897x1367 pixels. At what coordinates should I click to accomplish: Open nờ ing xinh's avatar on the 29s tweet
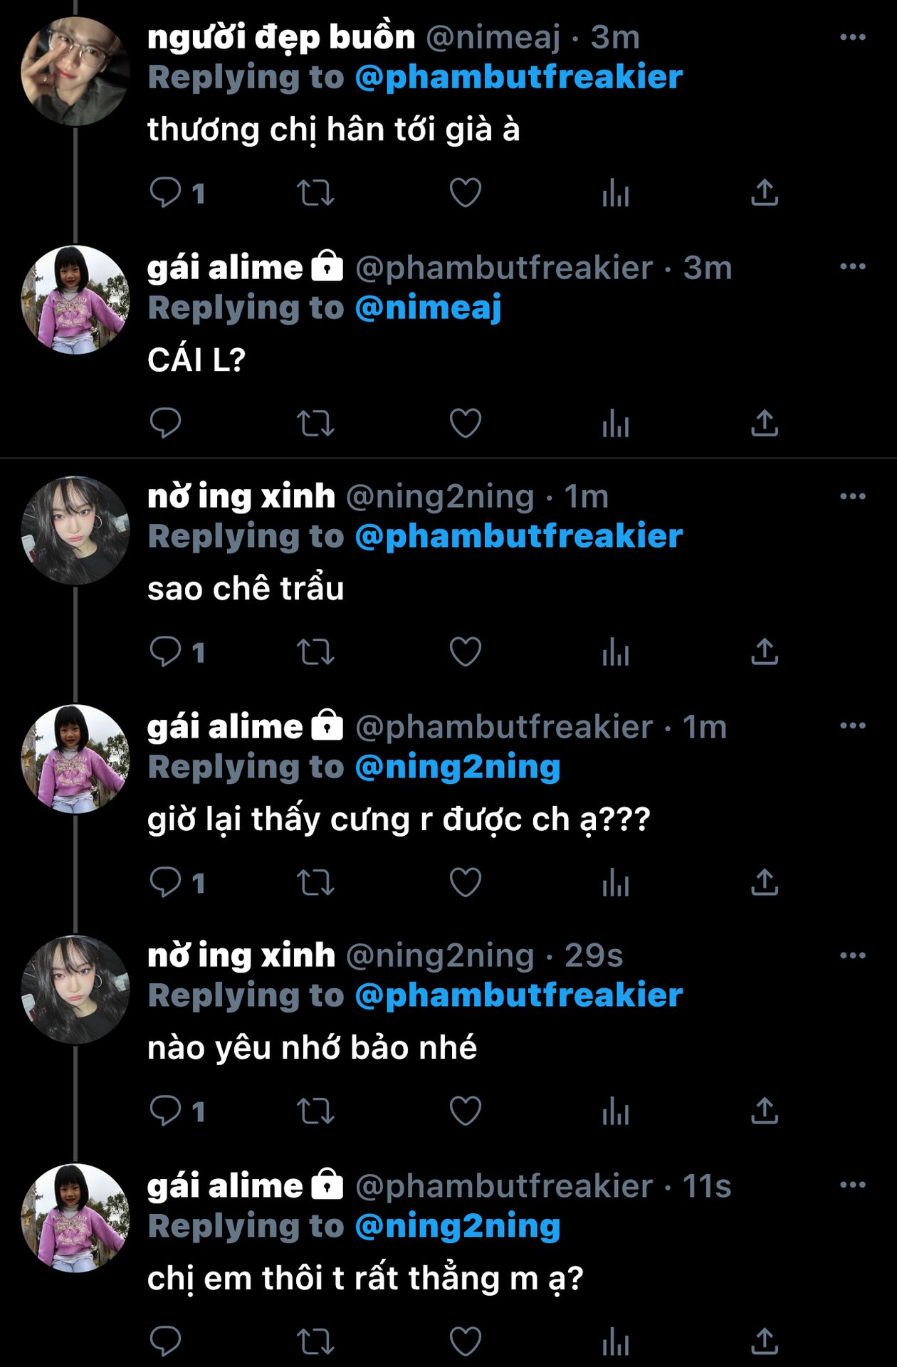75,990
